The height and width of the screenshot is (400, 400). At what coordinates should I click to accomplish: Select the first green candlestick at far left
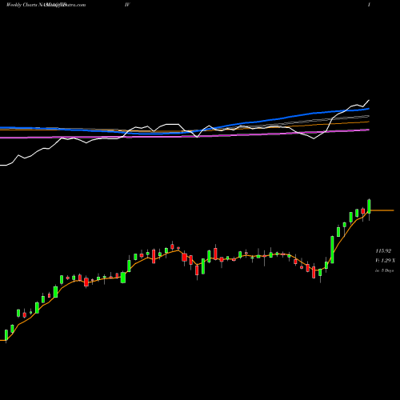pos(6,335)
